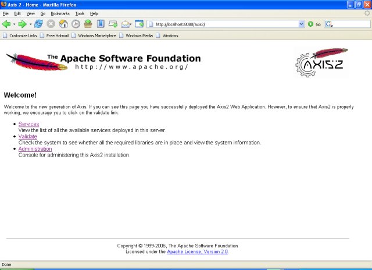Click the green Go arrow button

coord(310,24)
